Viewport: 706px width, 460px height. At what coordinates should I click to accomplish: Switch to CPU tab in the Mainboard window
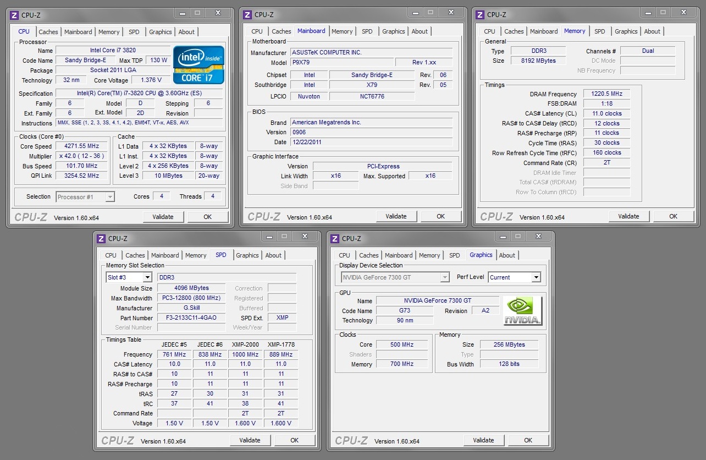(257, 31)
